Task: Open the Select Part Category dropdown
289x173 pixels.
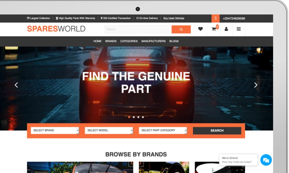Action: 163,130
